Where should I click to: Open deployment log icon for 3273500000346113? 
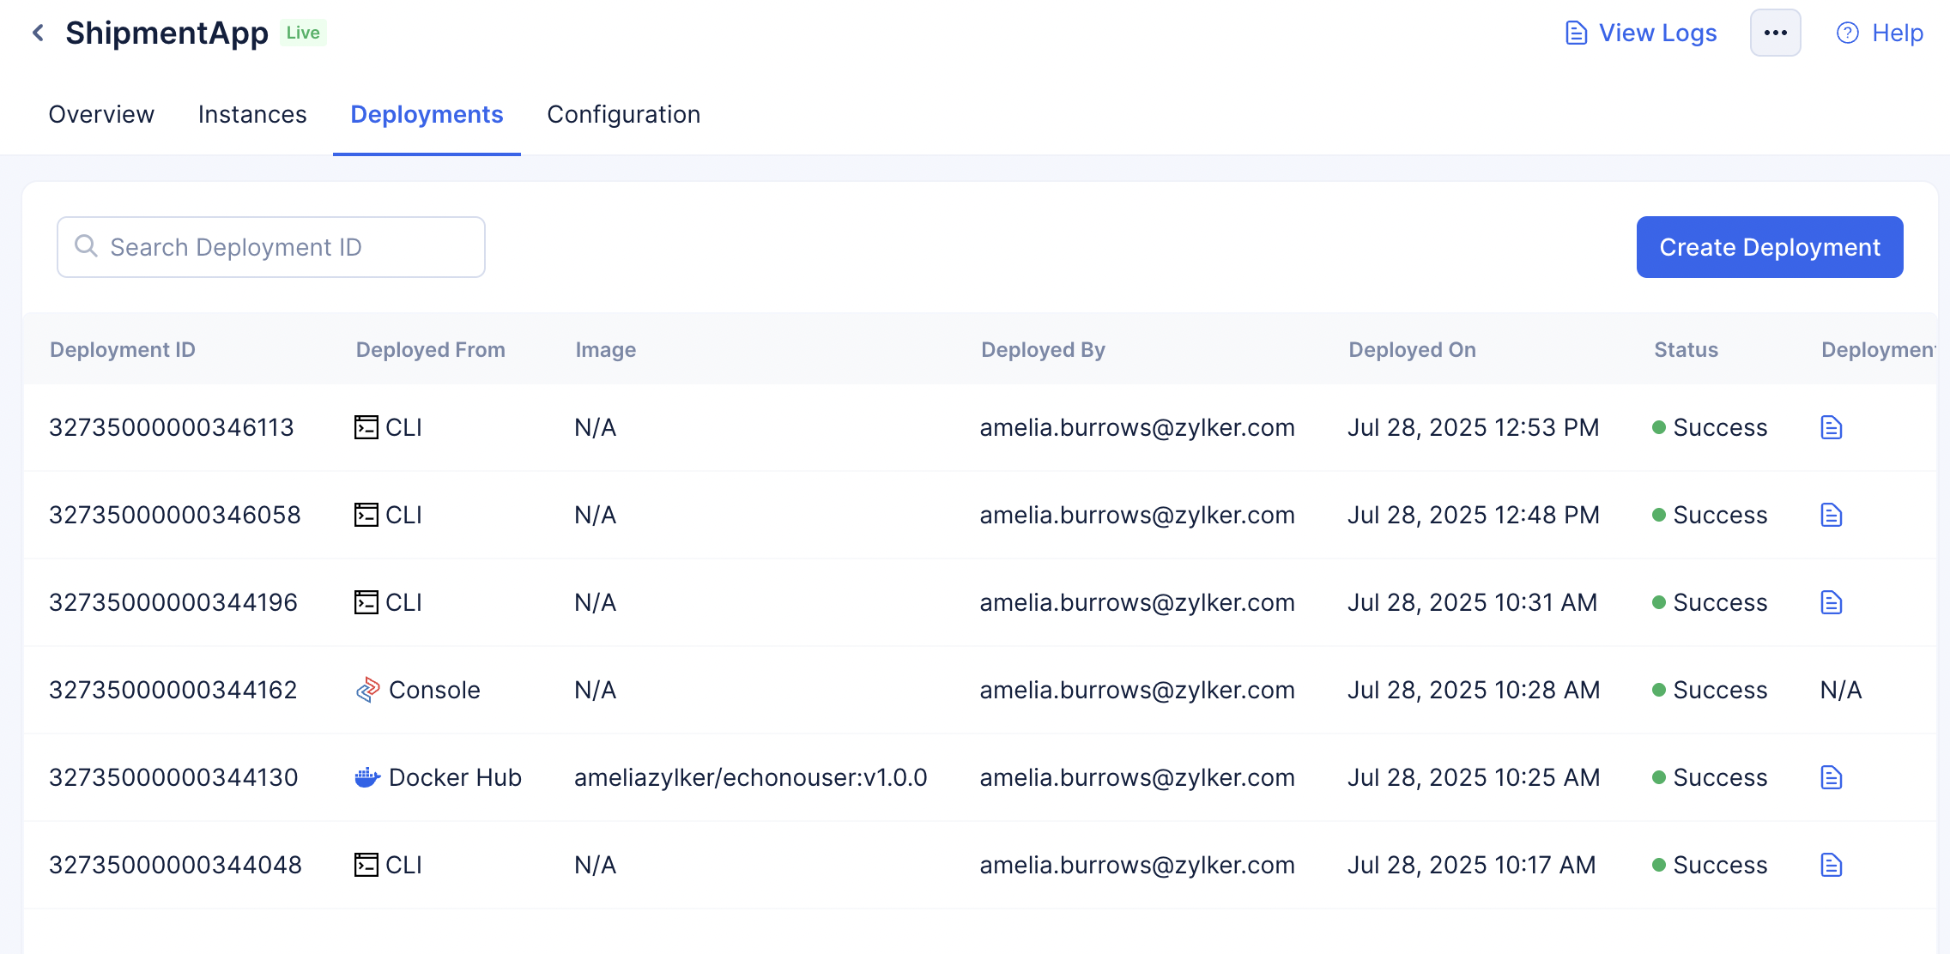point(1831,427)
